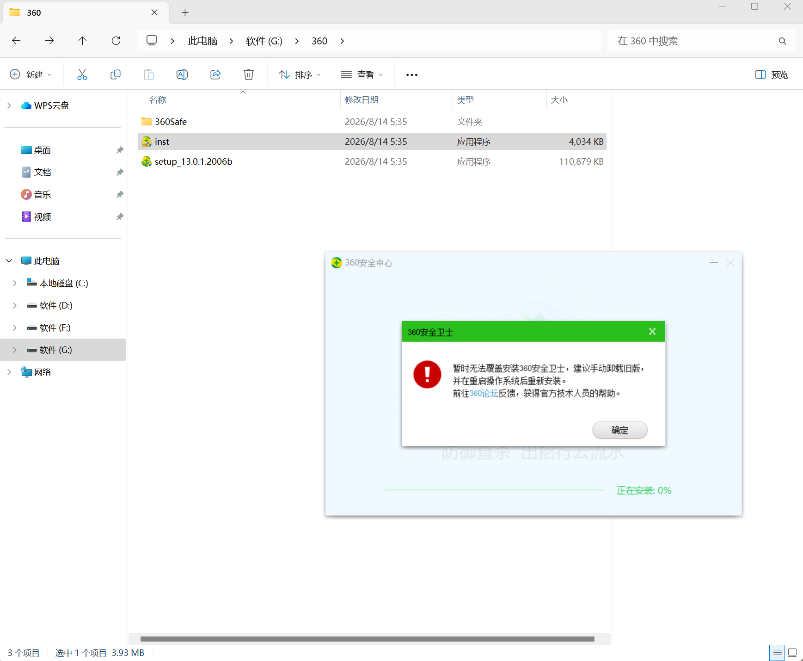Click 软件 (G:) in the address breadcrumb
The width and height of the screenshot is (803, 661).
click(x=264, y=41)
